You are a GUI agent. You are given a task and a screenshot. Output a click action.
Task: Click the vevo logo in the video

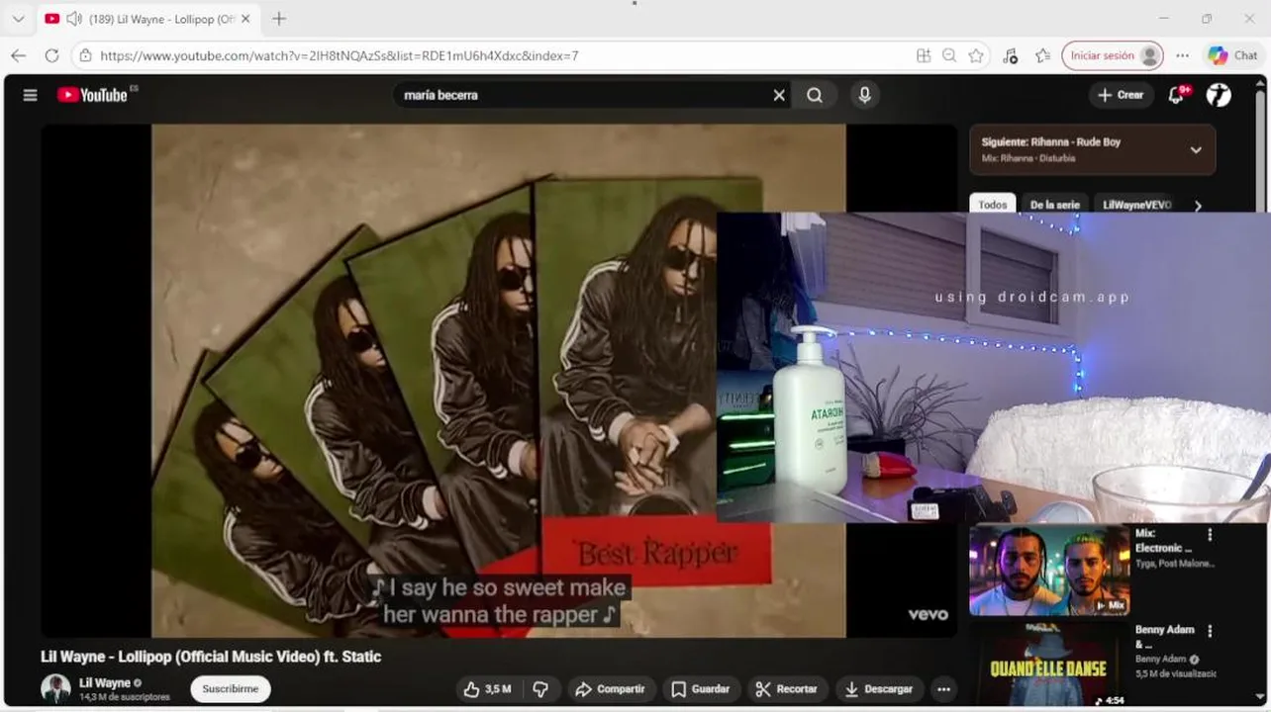click(x=928, y=614)
